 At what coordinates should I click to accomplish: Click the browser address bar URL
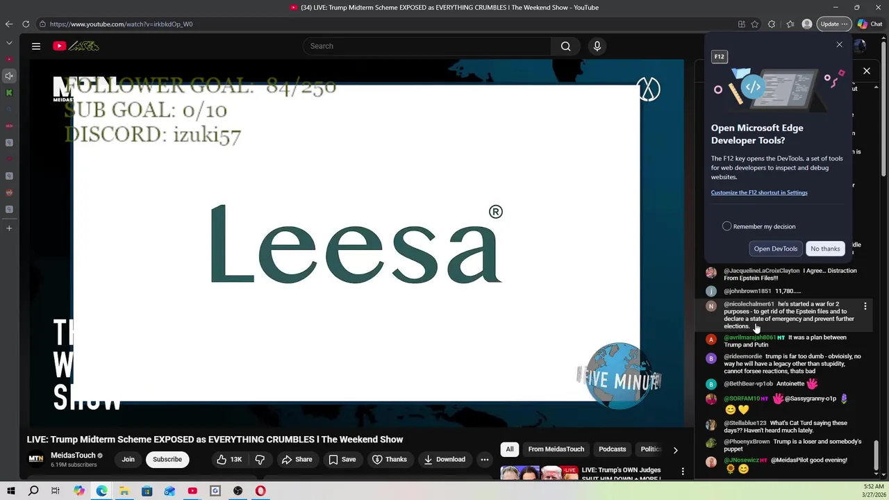[x=121, y=24]
